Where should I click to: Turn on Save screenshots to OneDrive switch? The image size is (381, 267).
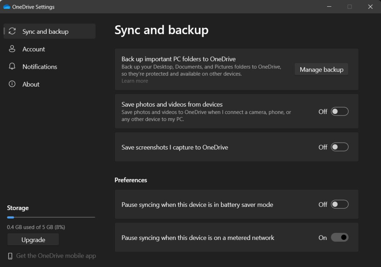click(x=339, y=147)
